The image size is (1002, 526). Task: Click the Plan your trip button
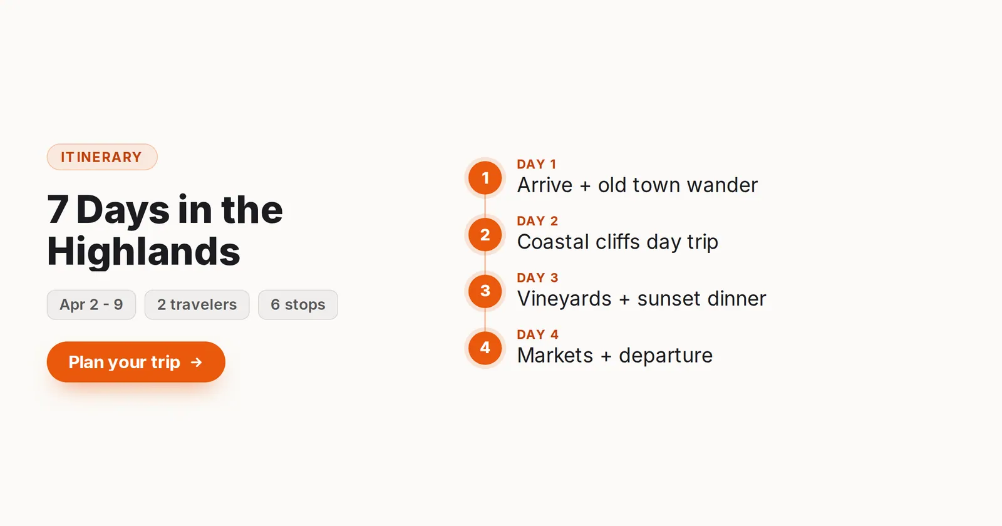tap(136, 362)
